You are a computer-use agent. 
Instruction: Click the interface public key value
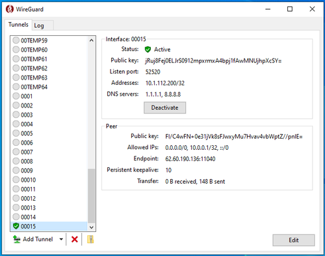pos(213,61)
